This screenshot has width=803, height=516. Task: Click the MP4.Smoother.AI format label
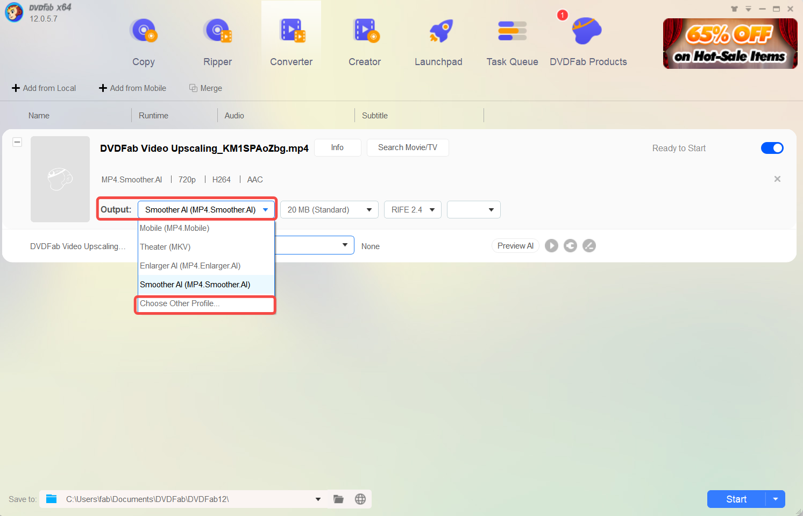coord(132,180)
